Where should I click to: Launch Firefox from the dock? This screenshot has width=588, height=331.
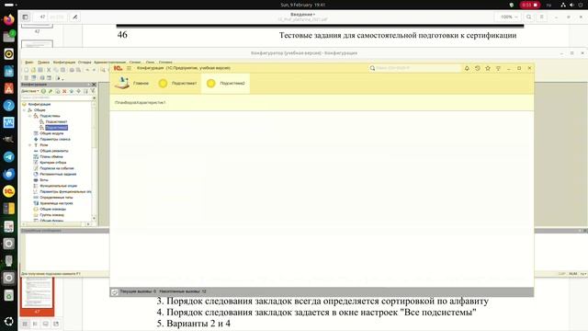[8, 19]
